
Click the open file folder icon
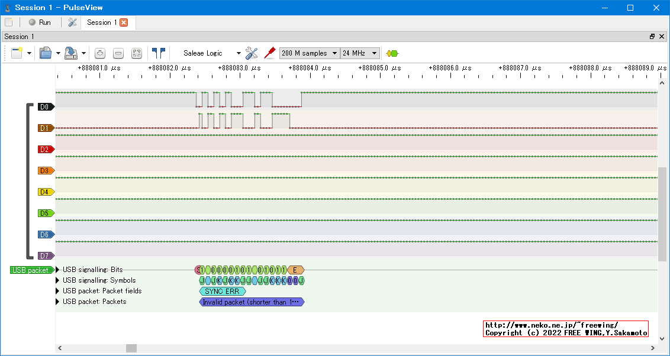(46, 53)
